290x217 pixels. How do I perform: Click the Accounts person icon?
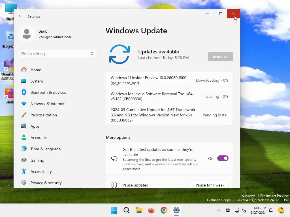[24, 138]
